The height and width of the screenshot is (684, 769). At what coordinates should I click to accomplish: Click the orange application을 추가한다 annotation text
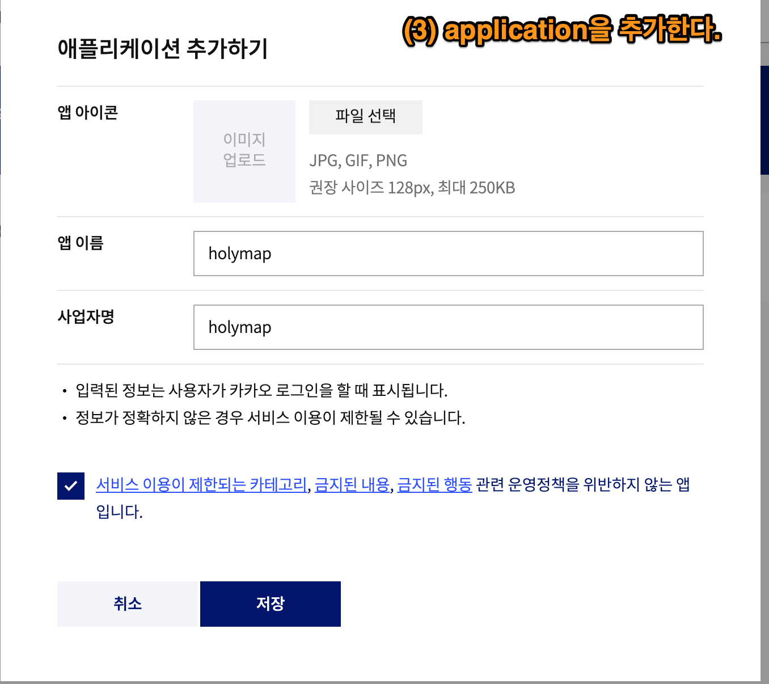tap(561, 30)
